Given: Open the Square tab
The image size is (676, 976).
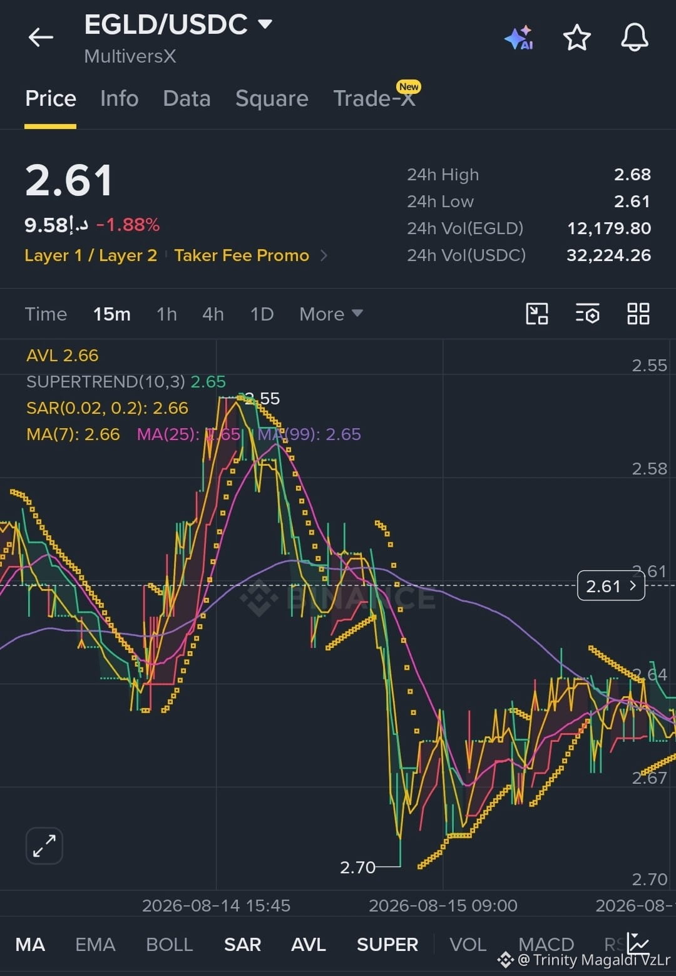Looking at the screenshot, I should point(272,98).
